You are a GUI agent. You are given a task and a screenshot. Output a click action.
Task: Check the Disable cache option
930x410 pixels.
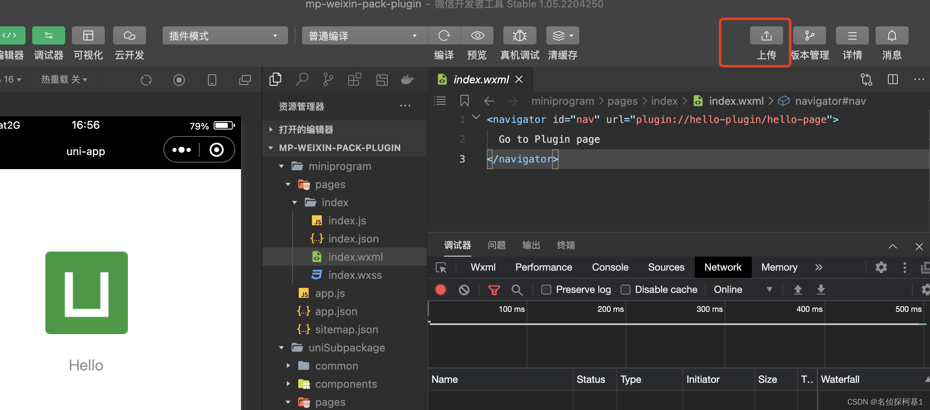[625, 289]
